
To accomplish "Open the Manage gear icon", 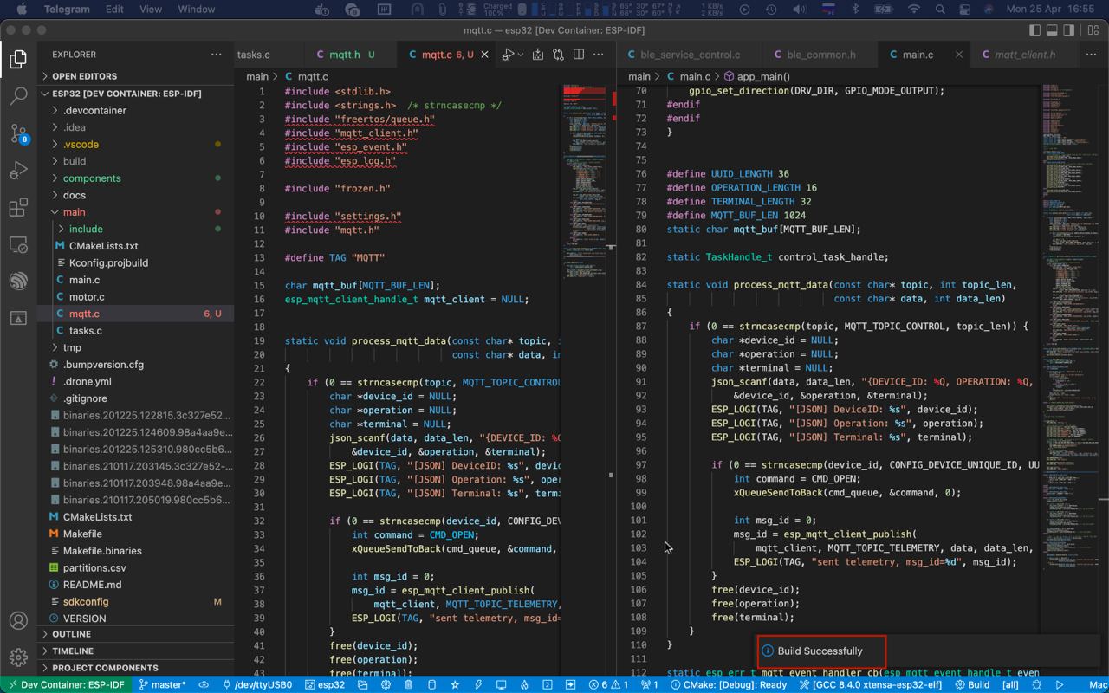I will [x=18, y=657].
